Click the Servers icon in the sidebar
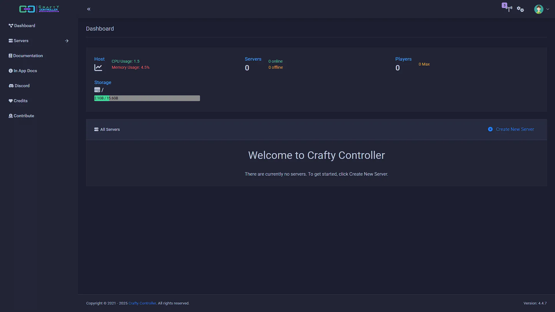The image size is (555, 312). click(x=11, y=41)
